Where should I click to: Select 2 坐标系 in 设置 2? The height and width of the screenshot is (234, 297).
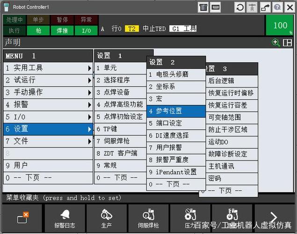pos(176,87)
